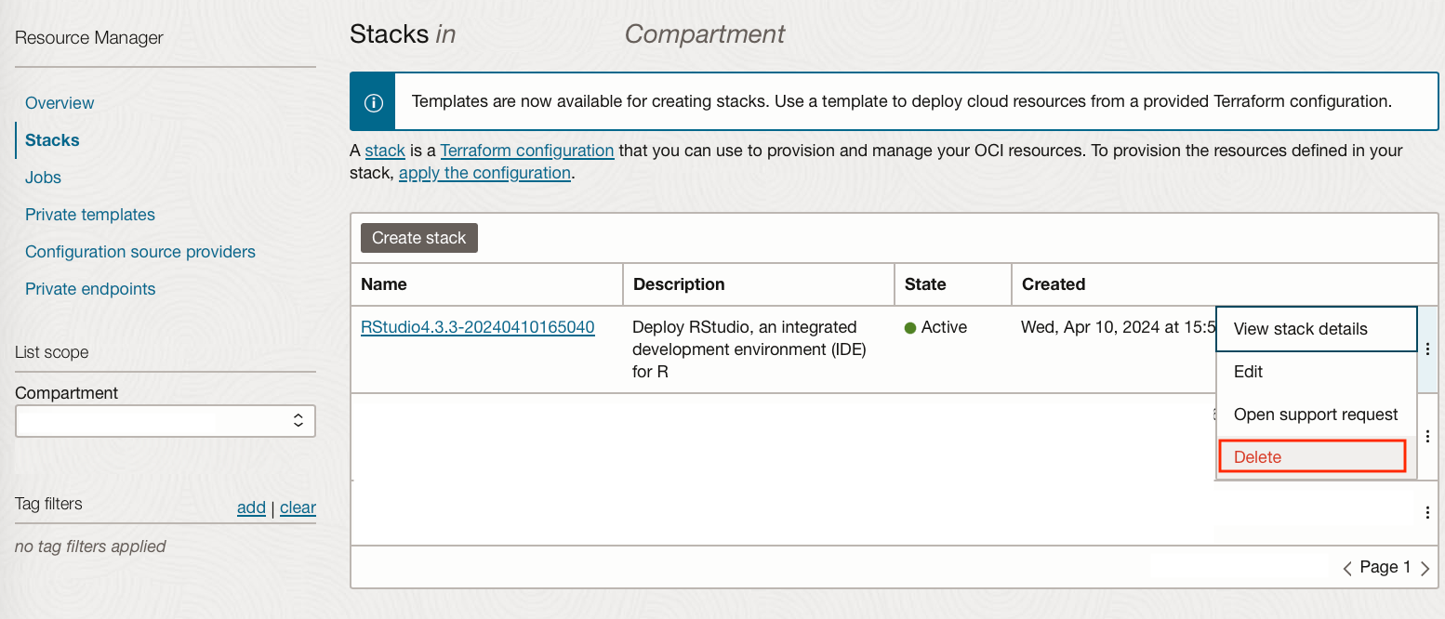
Task: Go to the previous page arrow
Action: [1347, 568]
